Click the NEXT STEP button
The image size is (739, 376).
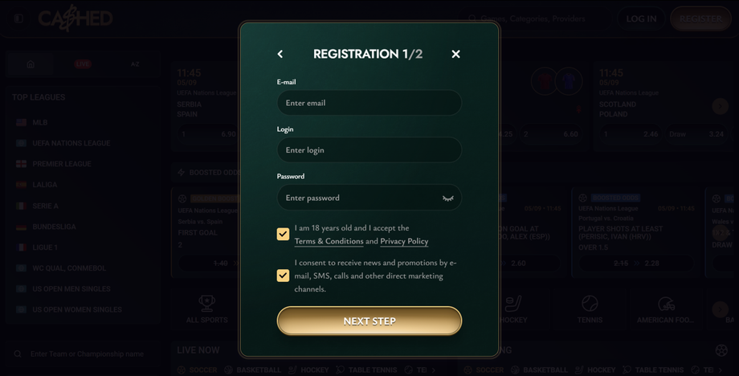point(369,321)
